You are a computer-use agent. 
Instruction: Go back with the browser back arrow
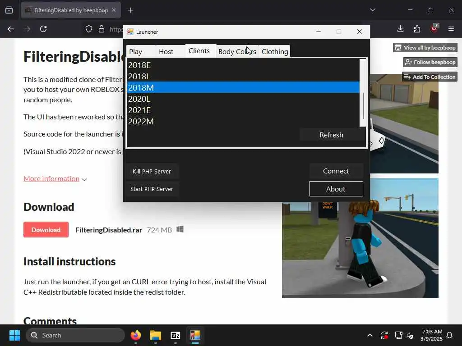pos(11,29)
